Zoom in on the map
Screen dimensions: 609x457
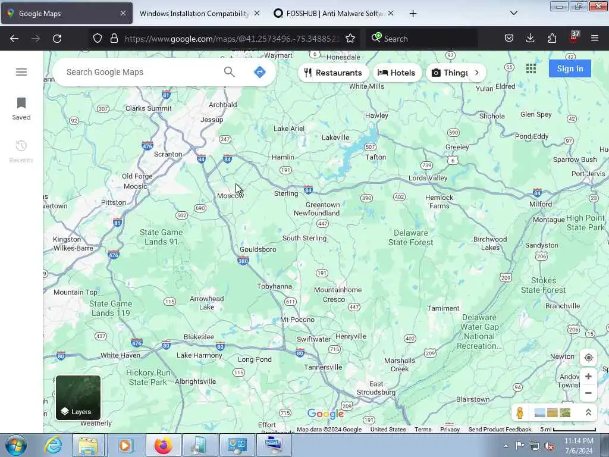point(588,377)
